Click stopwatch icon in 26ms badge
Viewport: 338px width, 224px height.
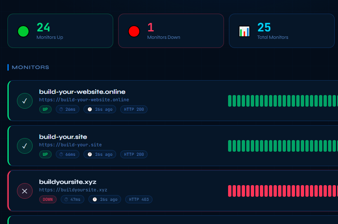(x=61, y=109)
